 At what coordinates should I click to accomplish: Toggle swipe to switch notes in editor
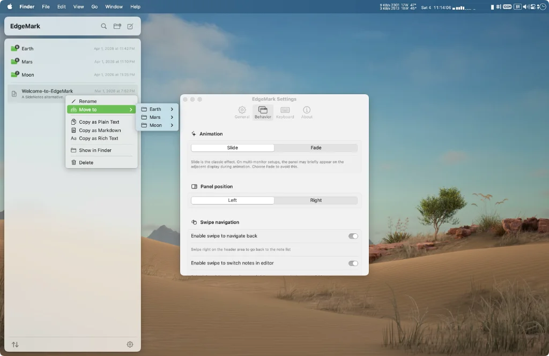[353, 263]
